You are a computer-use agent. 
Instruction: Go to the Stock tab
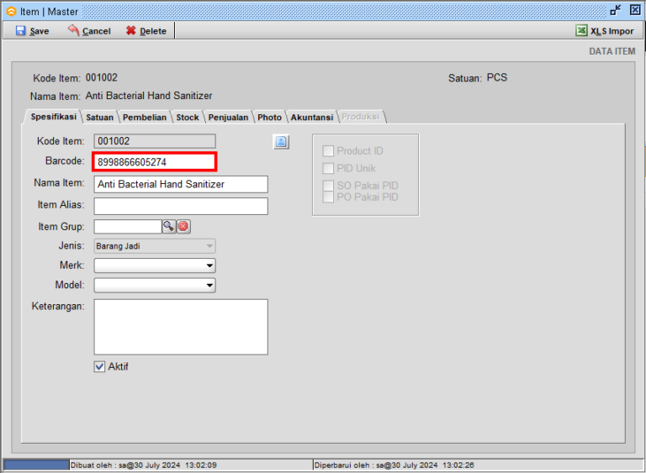(x=188, y=118)
